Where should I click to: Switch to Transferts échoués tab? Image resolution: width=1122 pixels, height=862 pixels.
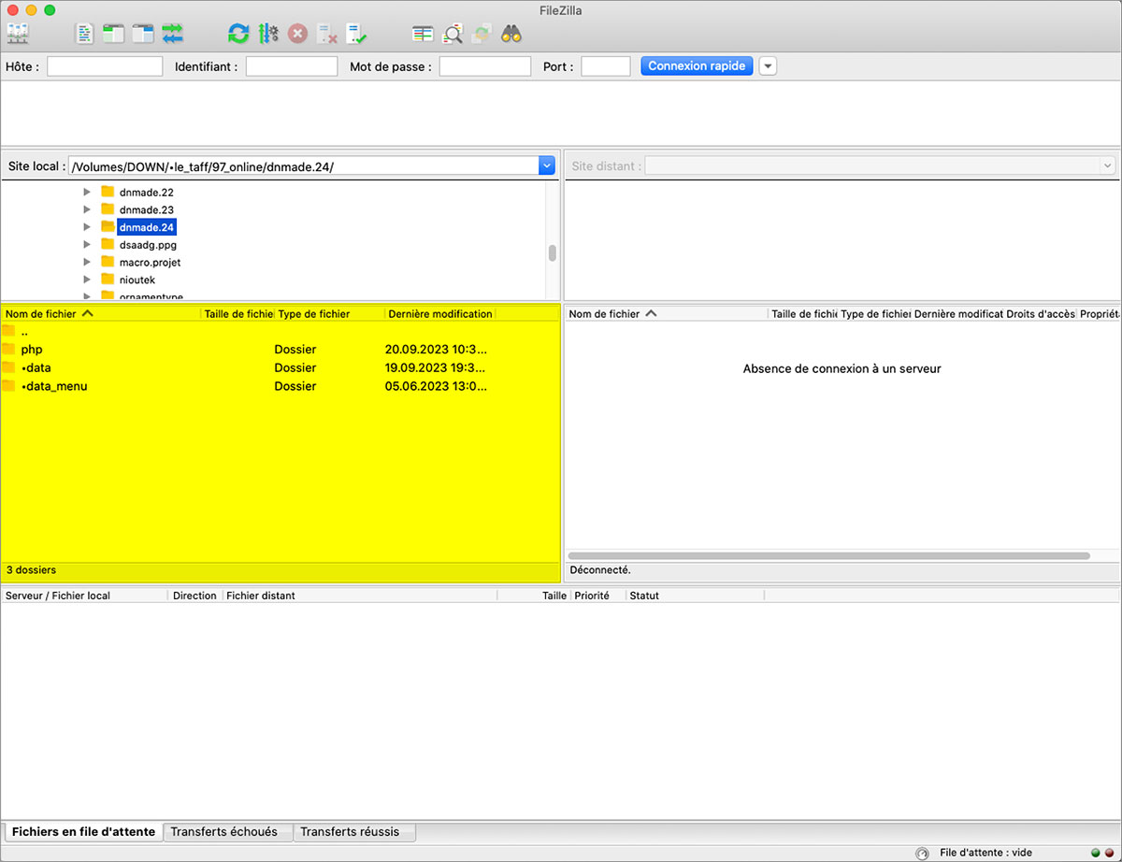tap(224, 831)
